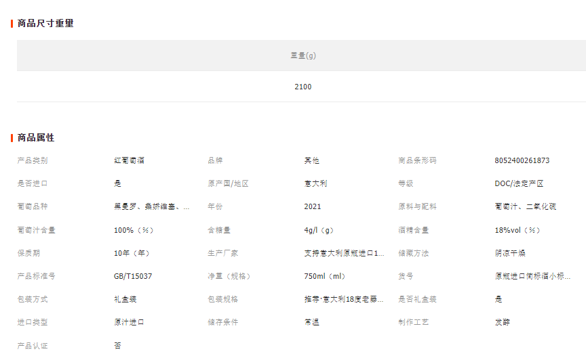Click the 10年 shelf life value
The height and width of the screenshot is (360, 586).
pos(132,253)
